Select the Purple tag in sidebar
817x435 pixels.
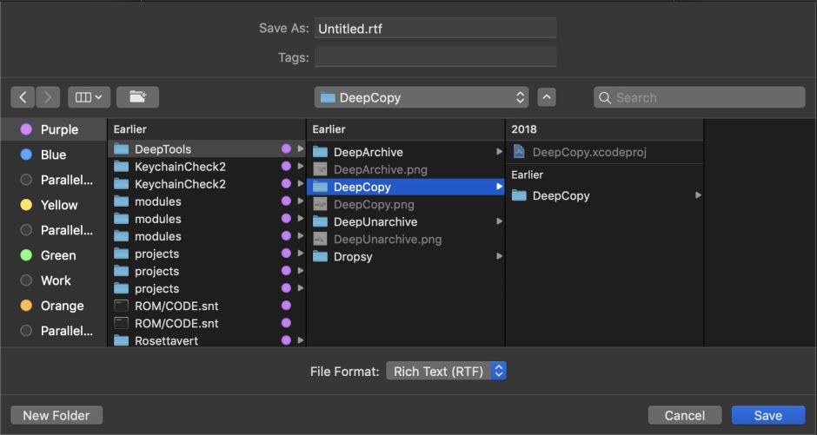[x=54, y=129]
